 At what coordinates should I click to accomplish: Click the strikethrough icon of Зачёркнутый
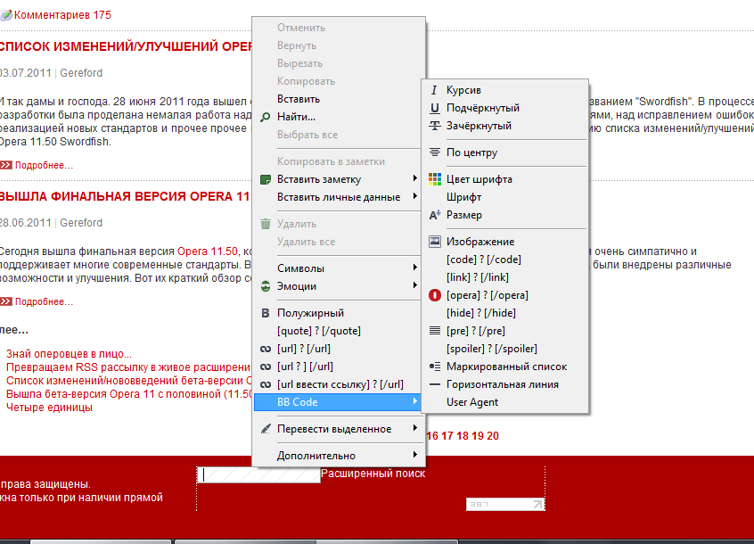pyautogui.click(x=435, y=126)
